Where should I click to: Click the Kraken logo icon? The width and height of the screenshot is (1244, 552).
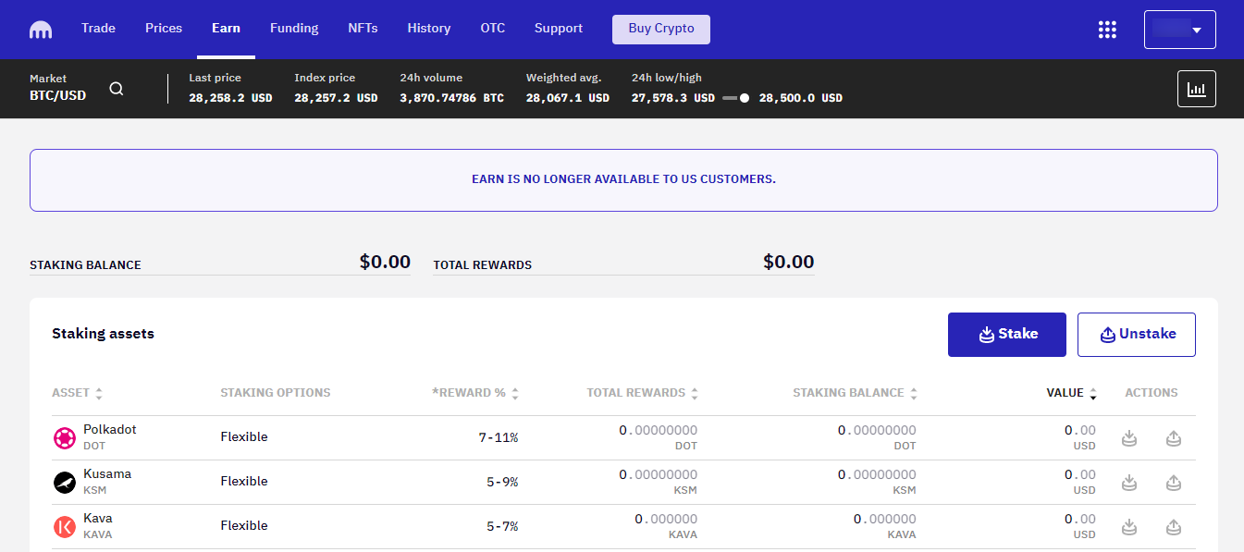click(41, 30)
